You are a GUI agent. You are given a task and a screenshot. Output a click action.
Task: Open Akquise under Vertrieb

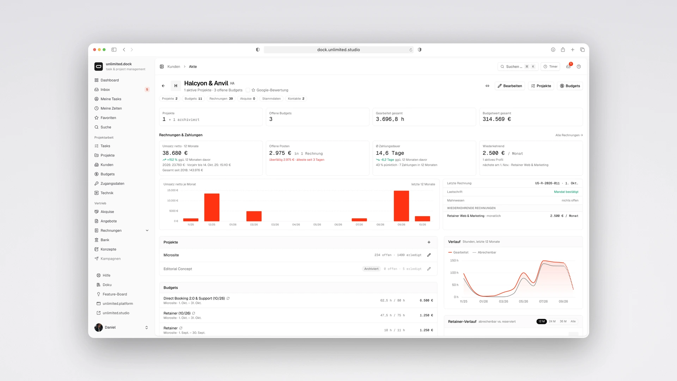click(x=122, y=212)
